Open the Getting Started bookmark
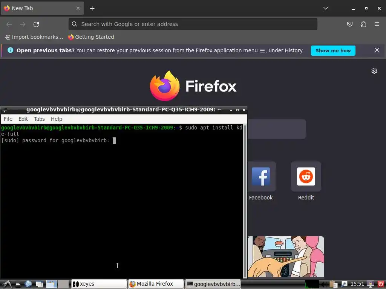Screen dimensions: 386x289 pyautogui.click(x=91, y=37)
